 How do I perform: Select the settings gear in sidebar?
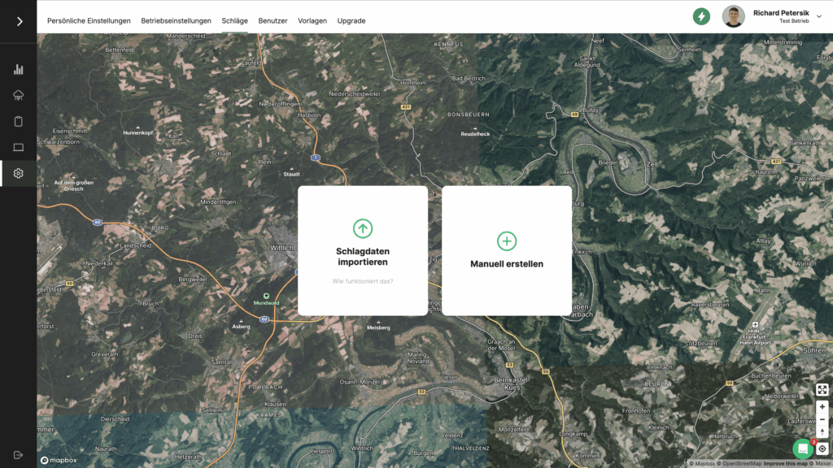18,173
